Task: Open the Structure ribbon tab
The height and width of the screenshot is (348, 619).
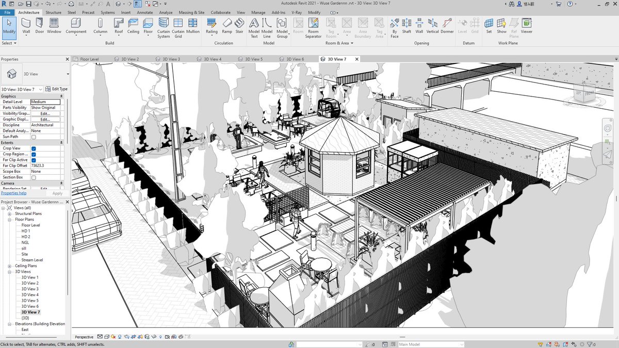Action: (x=53, y=12)
